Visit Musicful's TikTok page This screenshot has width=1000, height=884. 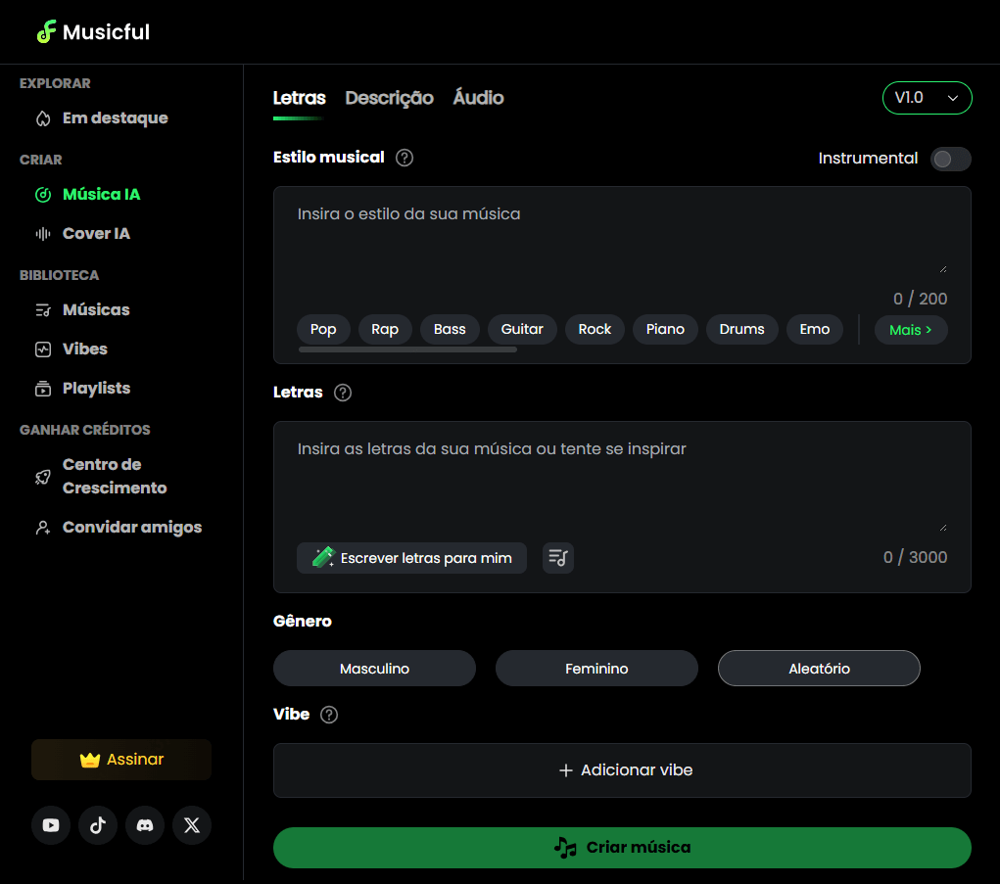tap(97, 825)
